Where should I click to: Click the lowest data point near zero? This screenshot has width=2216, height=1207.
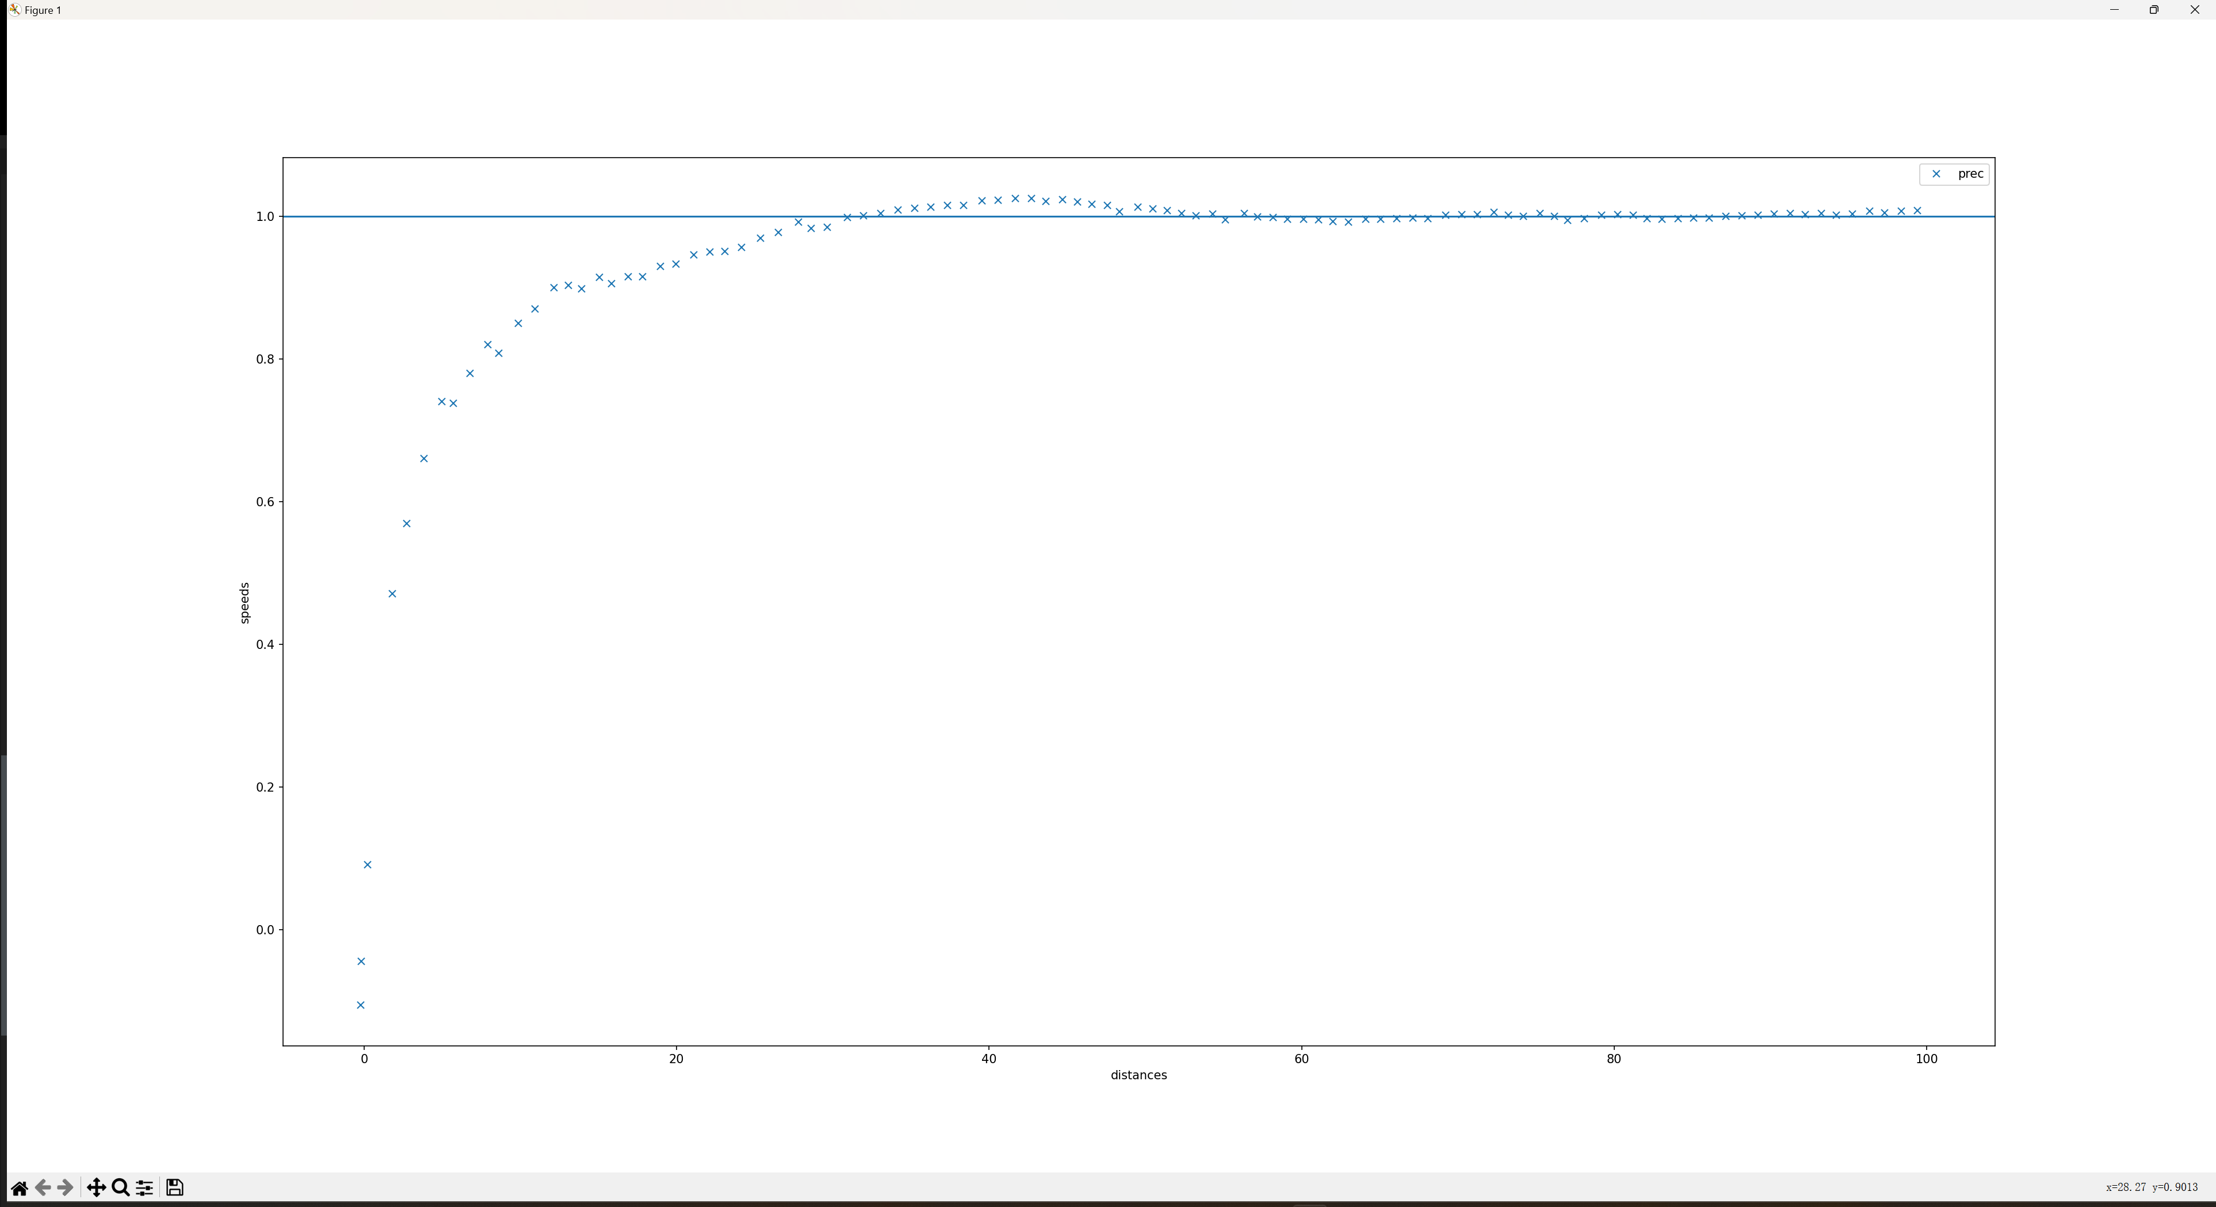361,1005
